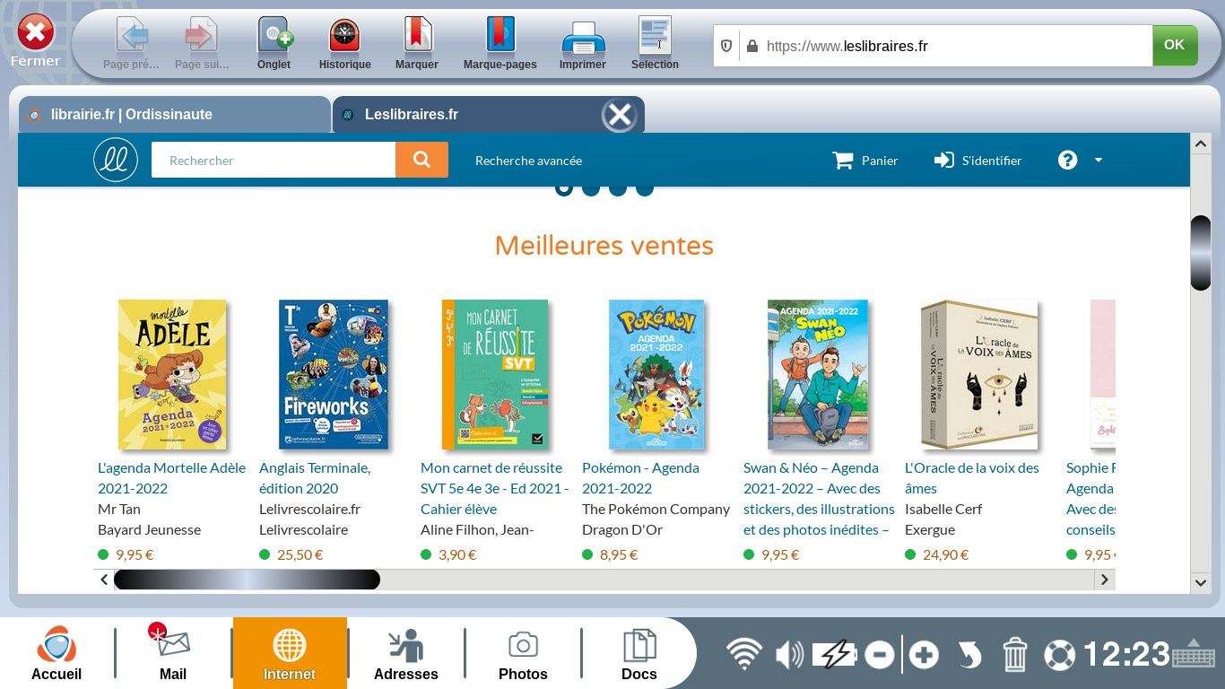Image resolution: width=1225 pixels, height=689 pixels.
Task: Click author name Isabelle Cerf
Action: [943, 509]
